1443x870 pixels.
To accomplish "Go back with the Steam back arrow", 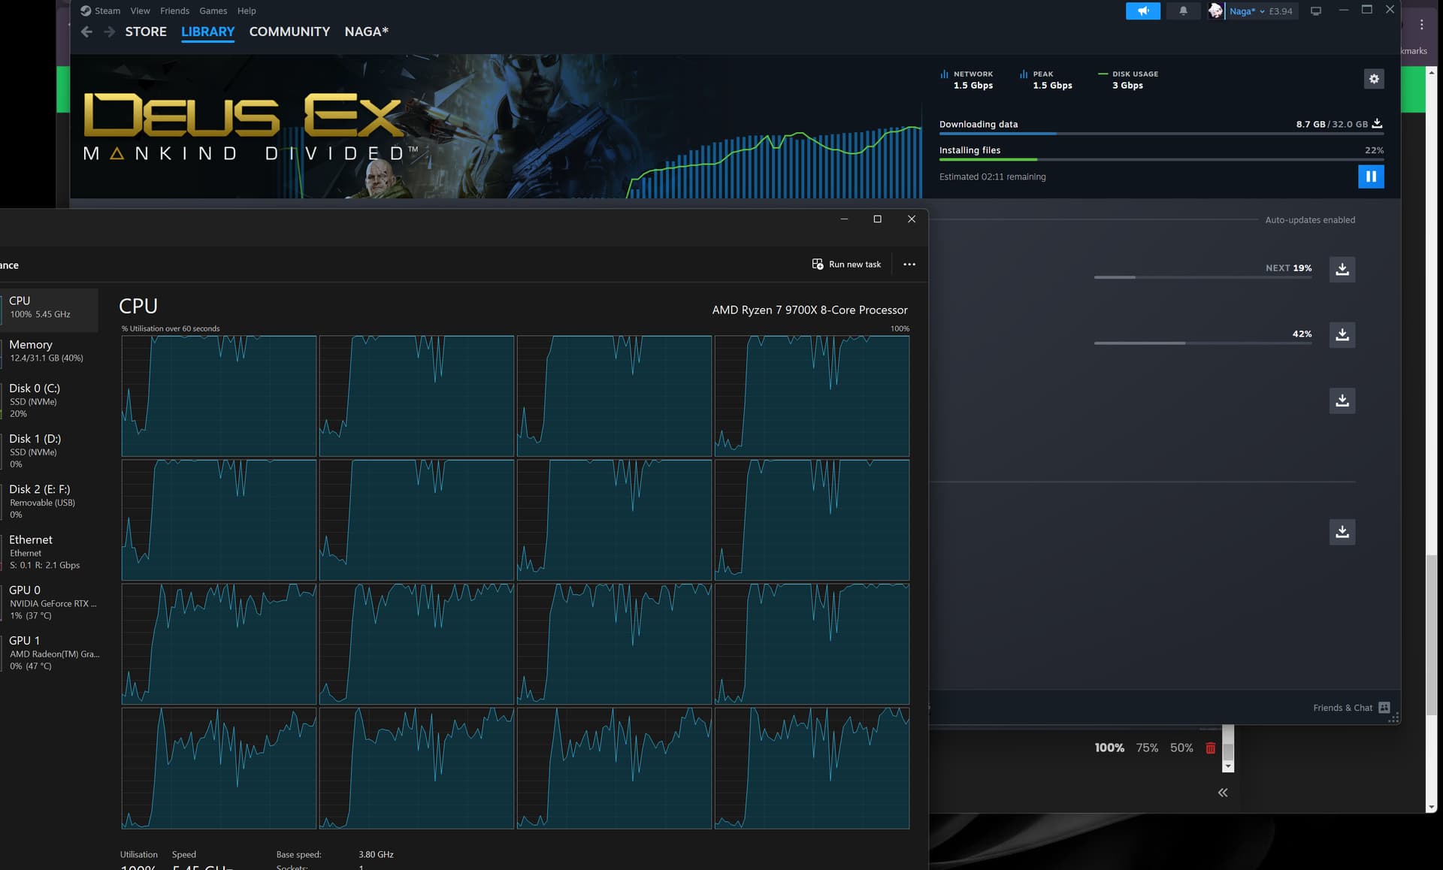I will point(86,32).
